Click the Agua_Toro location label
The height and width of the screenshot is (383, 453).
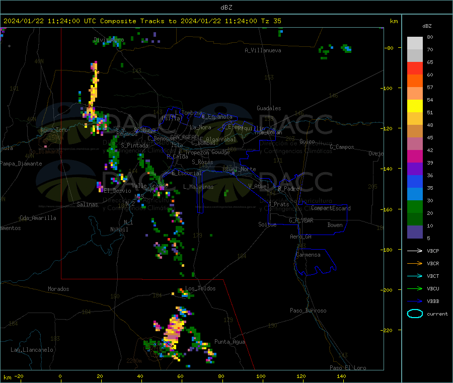coord(54,130)
